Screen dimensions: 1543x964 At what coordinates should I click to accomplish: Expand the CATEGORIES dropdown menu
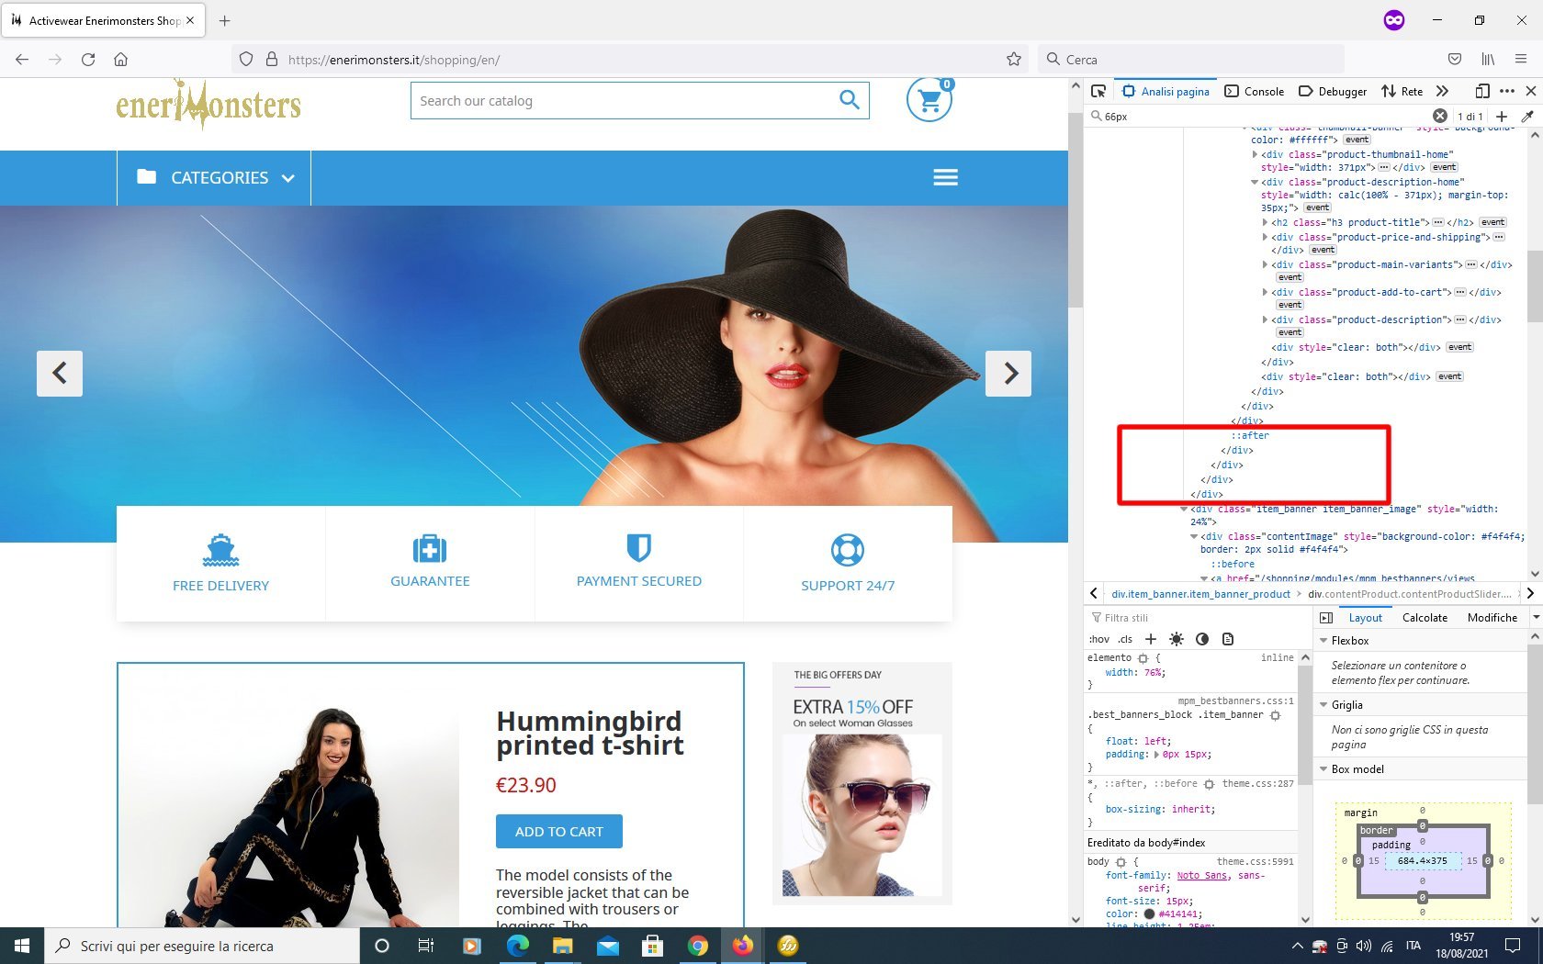pyautogui.click(x=215, y=177)
